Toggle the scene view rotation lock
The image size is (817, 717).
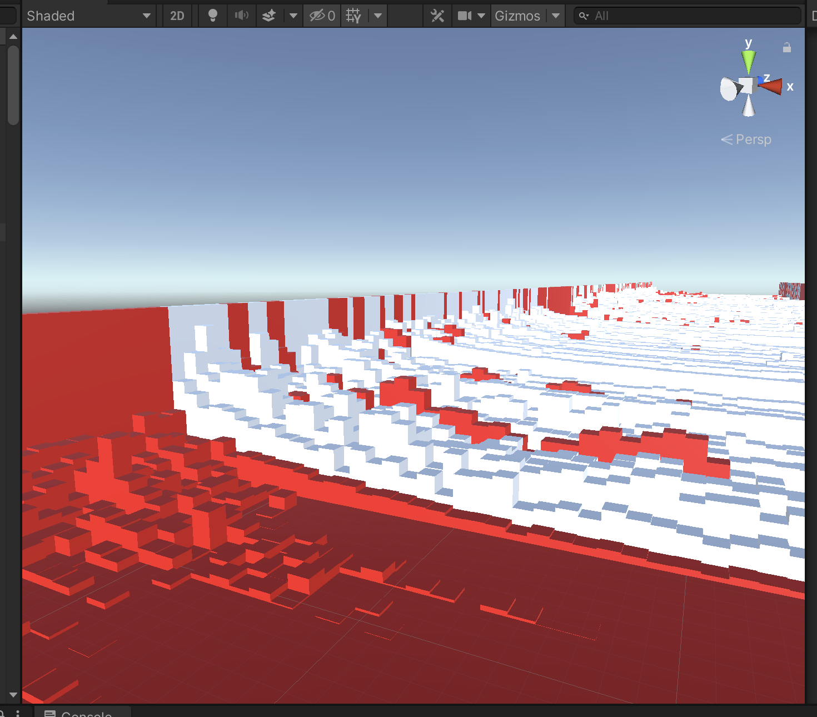click(x=786, y=48)
